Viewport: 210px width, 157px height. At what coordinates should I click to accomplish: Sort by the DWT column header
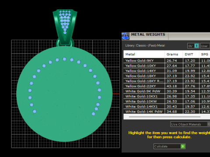pyautogui.click(x=191, y=54)
